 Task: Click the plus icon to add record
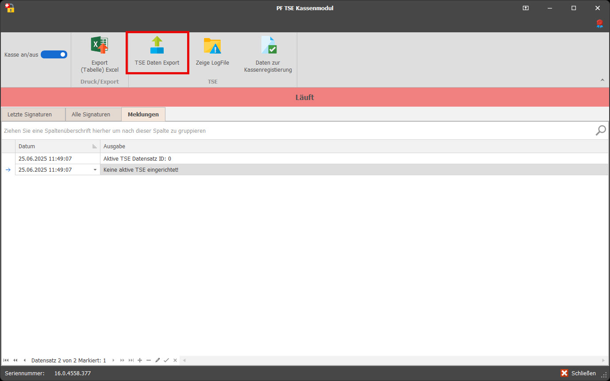pyautogui.click(x=140, y=360)
